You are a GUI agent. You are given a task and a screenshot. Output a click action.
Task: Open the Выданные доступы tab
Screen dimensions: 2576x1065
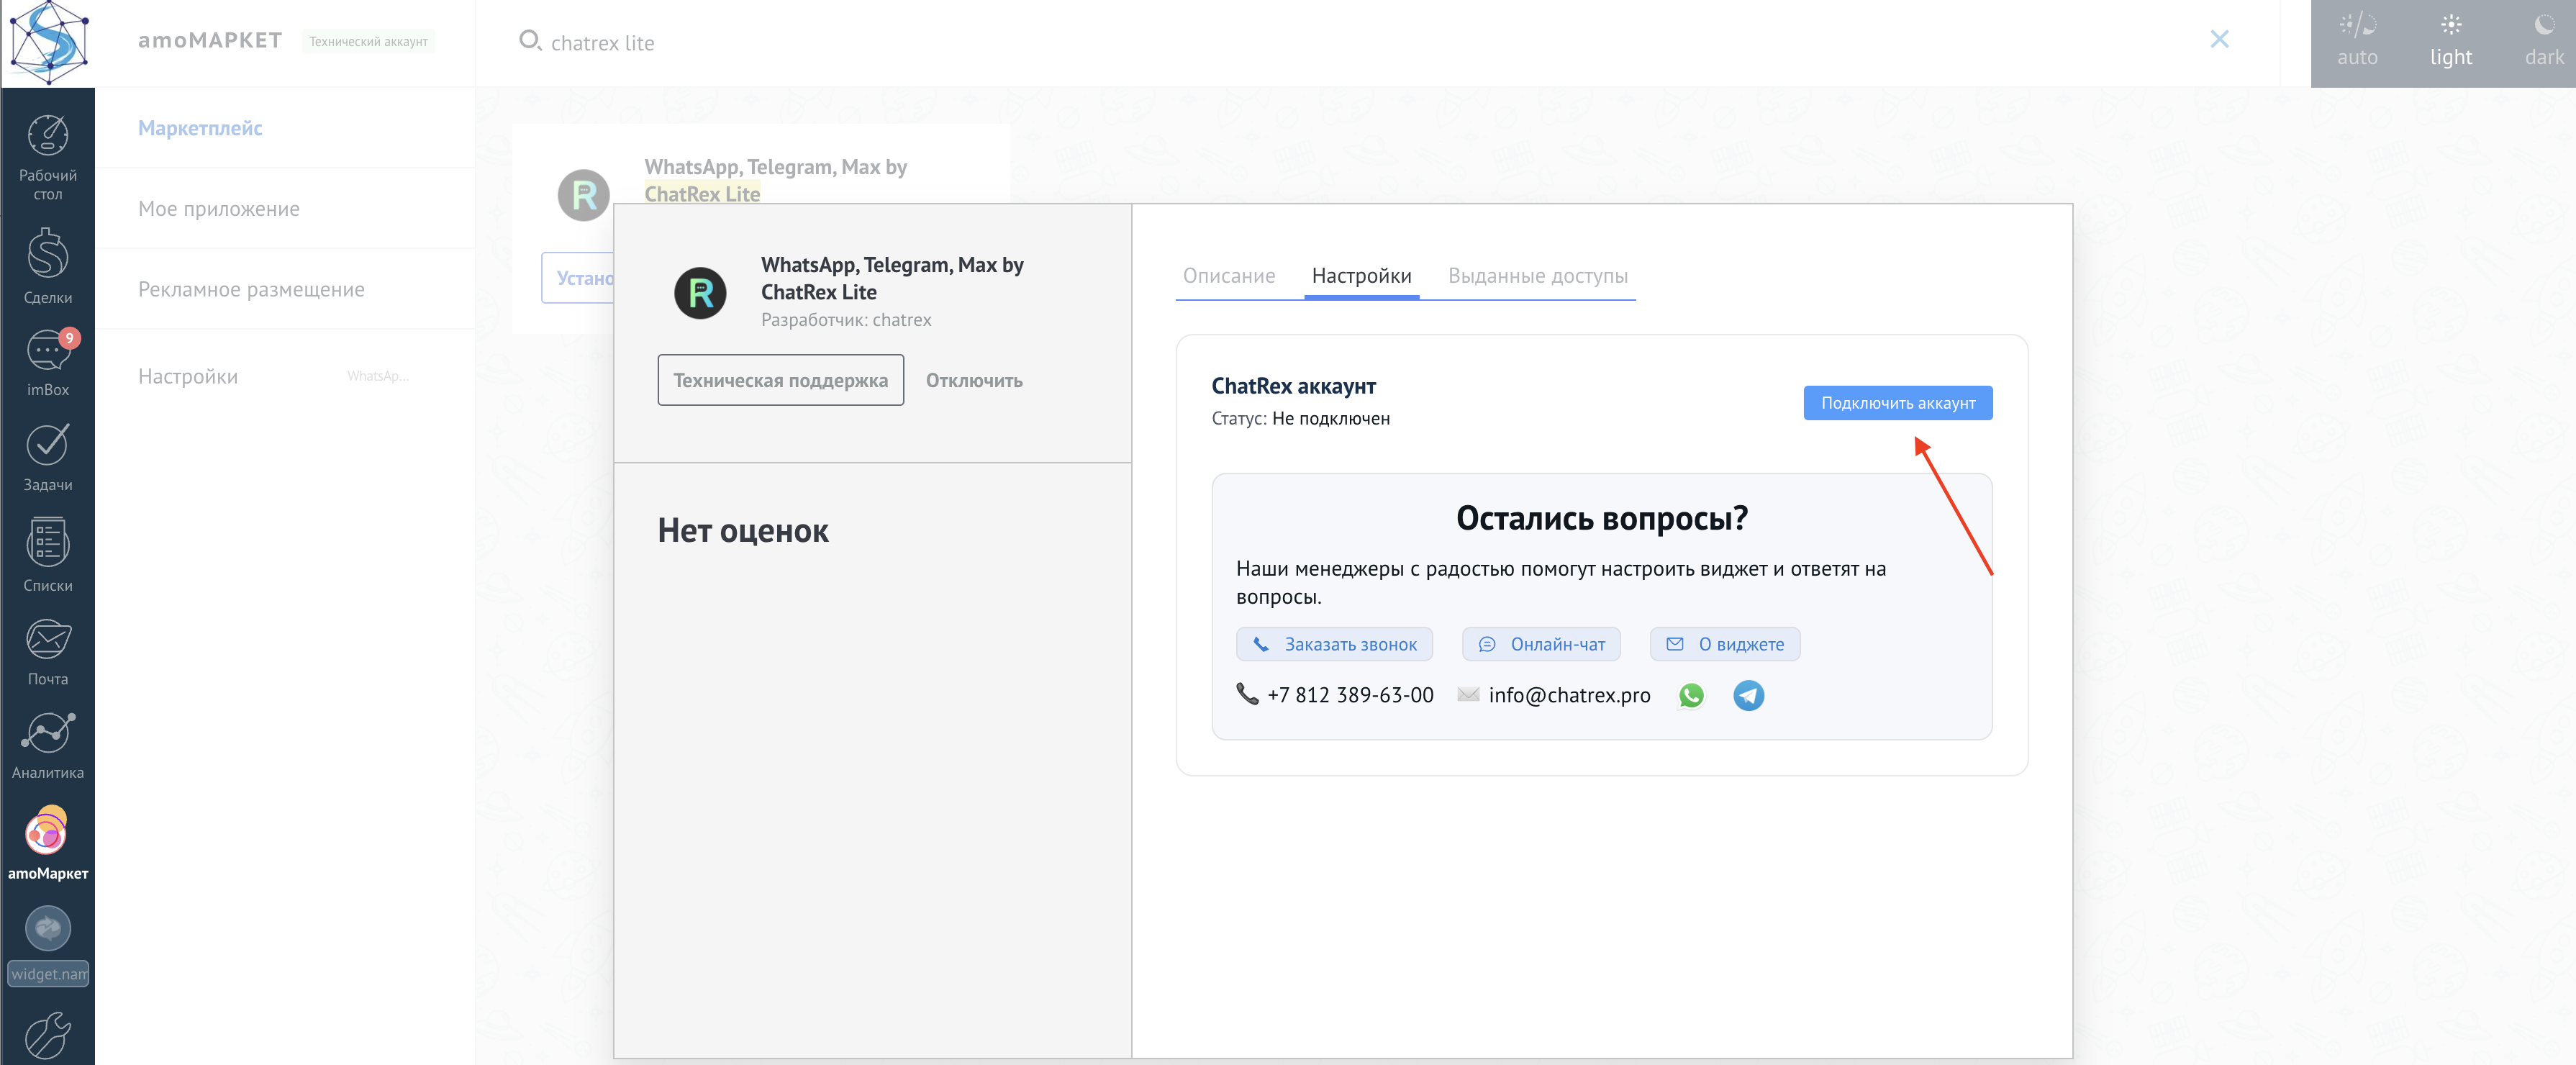[x=1538, y=276]
